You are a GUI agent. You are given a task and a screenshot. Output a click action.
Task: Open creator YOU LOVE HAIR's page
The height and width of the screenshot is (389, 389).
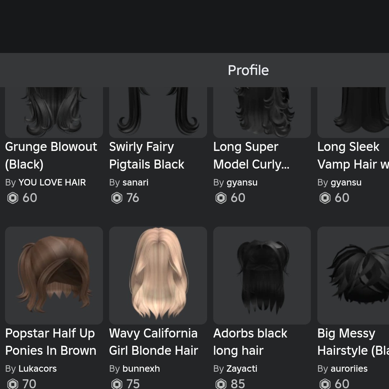click(x=52, y=183)
